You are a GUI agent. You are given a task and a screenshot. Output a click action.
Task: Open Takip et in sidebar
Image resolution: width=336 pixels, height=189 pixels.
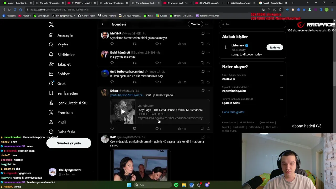pos(60,64)
